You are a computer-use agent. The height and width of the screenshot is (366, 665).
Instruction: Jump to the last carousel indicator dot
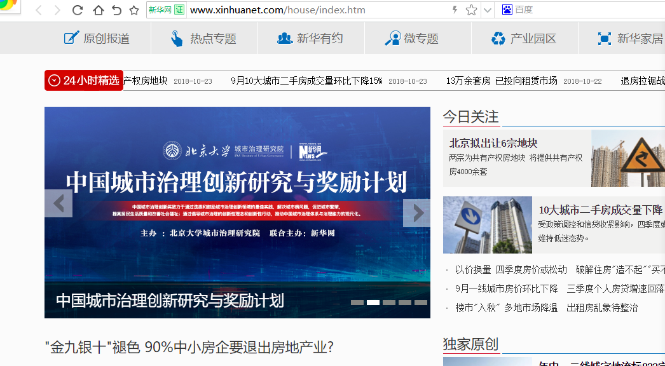(x=420, y=302)
